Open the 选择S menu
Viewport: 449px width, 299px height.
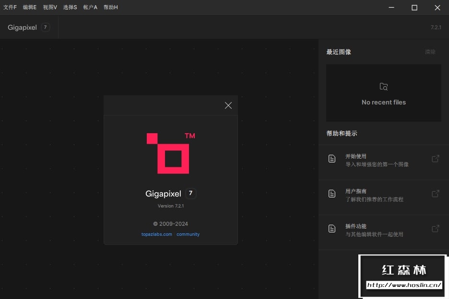(x=70, y=8)
